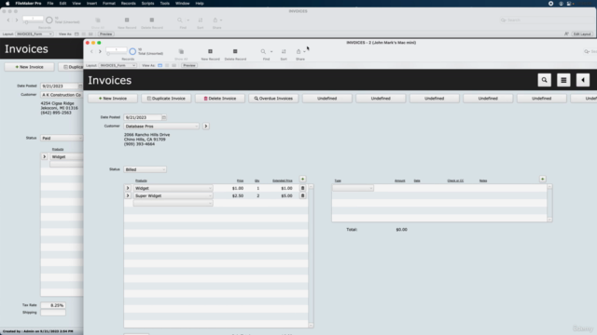Open the list view icon in Invoices header
The image size is (597, 335).
563,80
